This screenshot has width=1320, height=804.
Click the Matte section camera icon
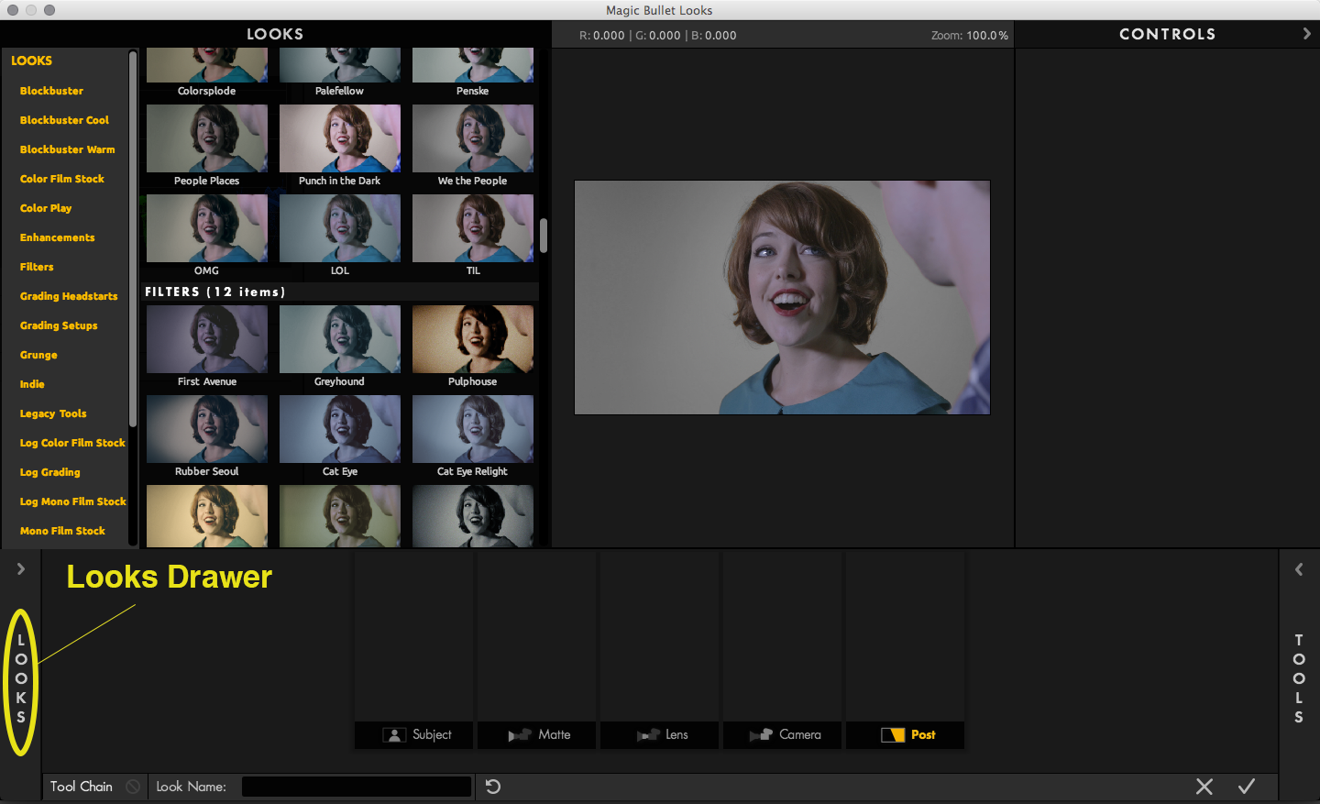[x=520, y=735]
